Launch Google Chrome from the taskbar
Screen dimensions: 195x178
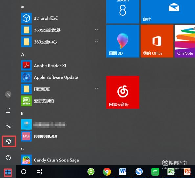click(107, 172)
